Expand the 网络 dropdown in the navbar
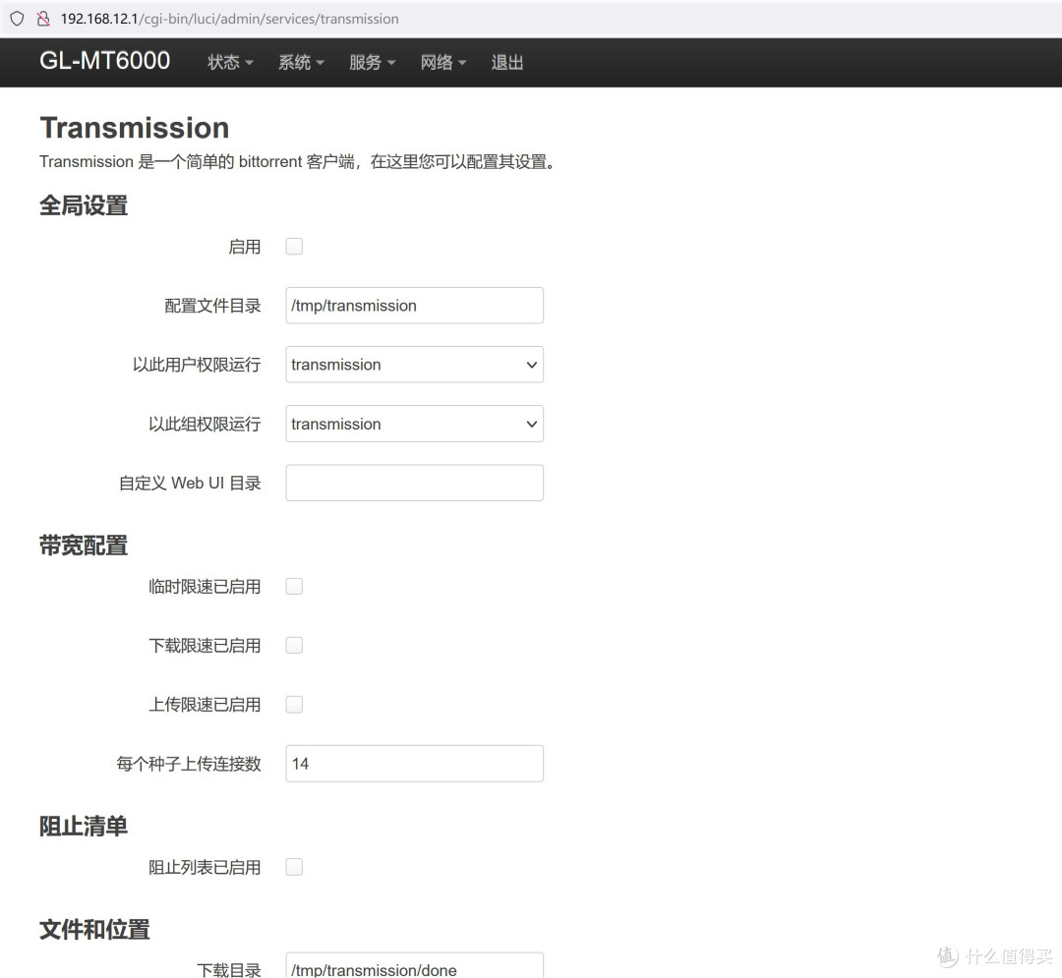The height and width of the screenshot is (978, 1062). pos(442,62)
